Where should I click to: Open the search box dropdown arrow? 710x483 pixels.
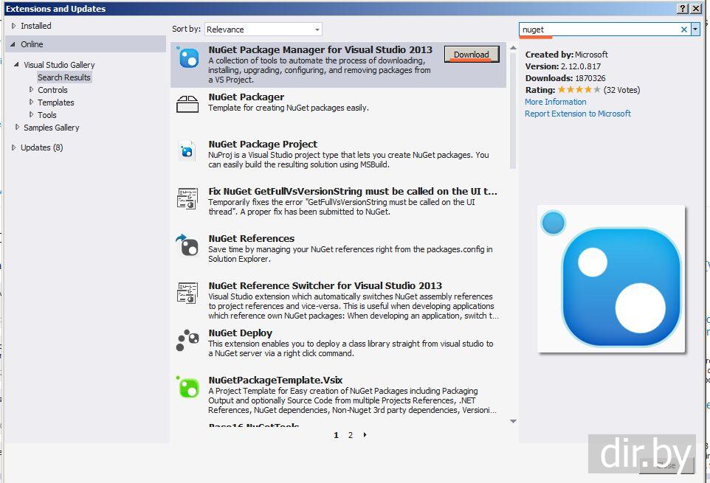pos(695,29)
